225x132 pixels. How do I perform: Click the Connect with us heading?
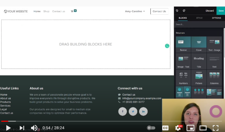point(130,88)
